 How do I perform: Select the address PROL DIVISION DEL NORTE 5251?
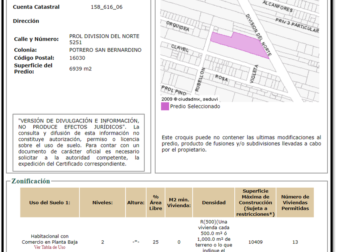104,39
